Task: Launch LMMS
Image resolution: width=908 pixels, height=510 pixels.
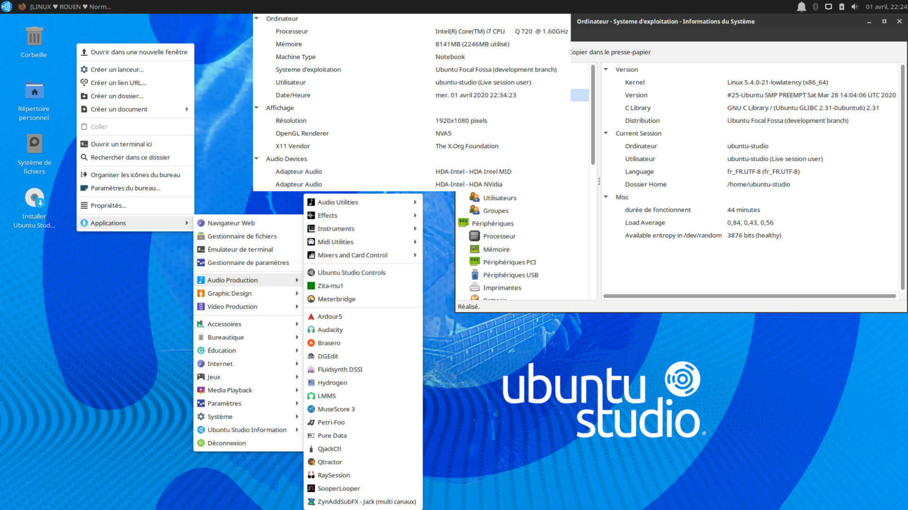Action: click(325, 395)
